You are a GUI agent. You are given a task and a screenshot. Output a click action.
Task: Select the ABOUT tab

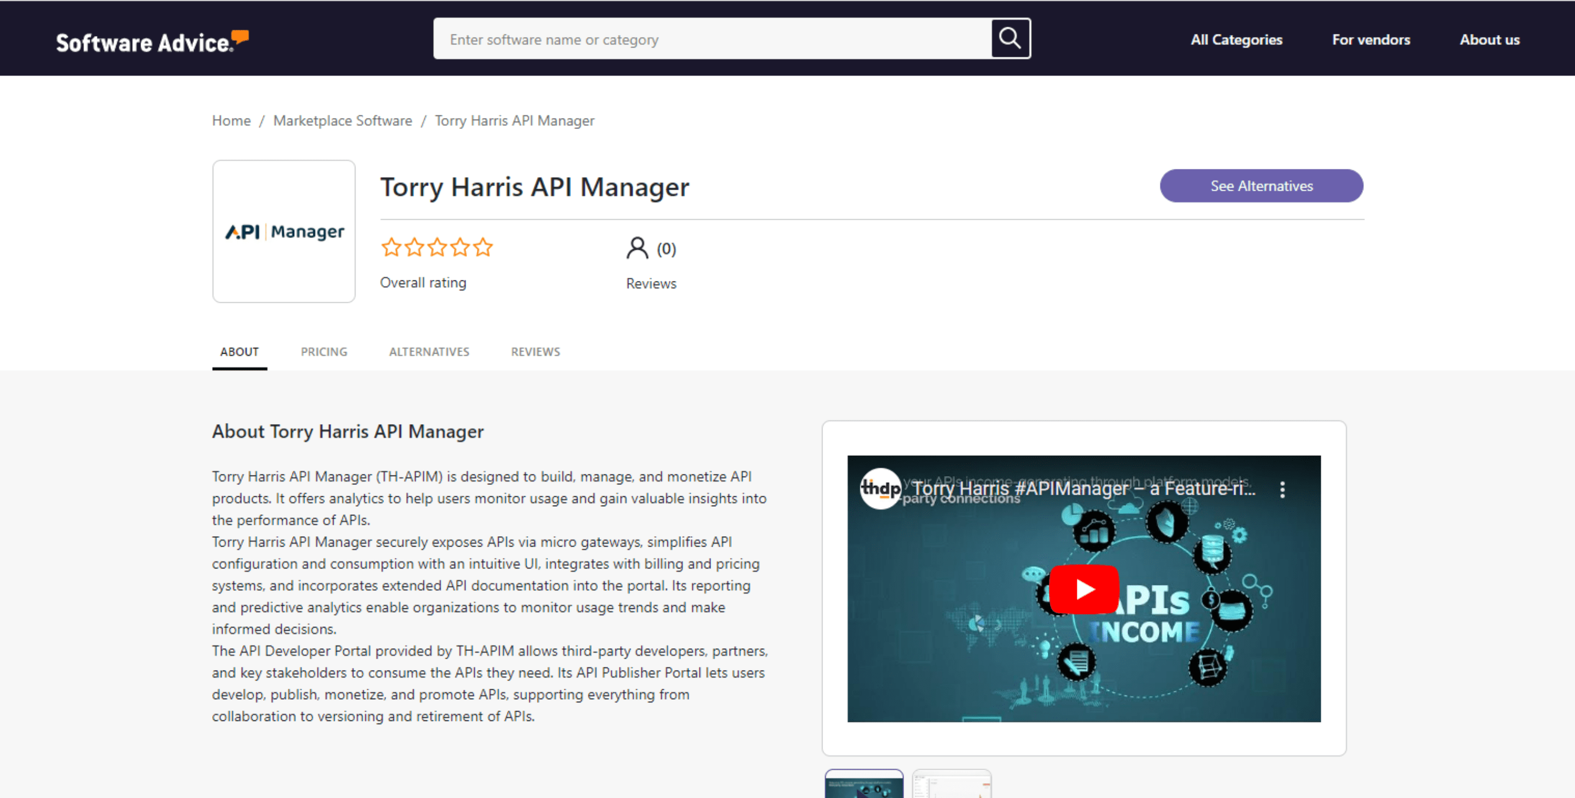[x=239, y=352]
